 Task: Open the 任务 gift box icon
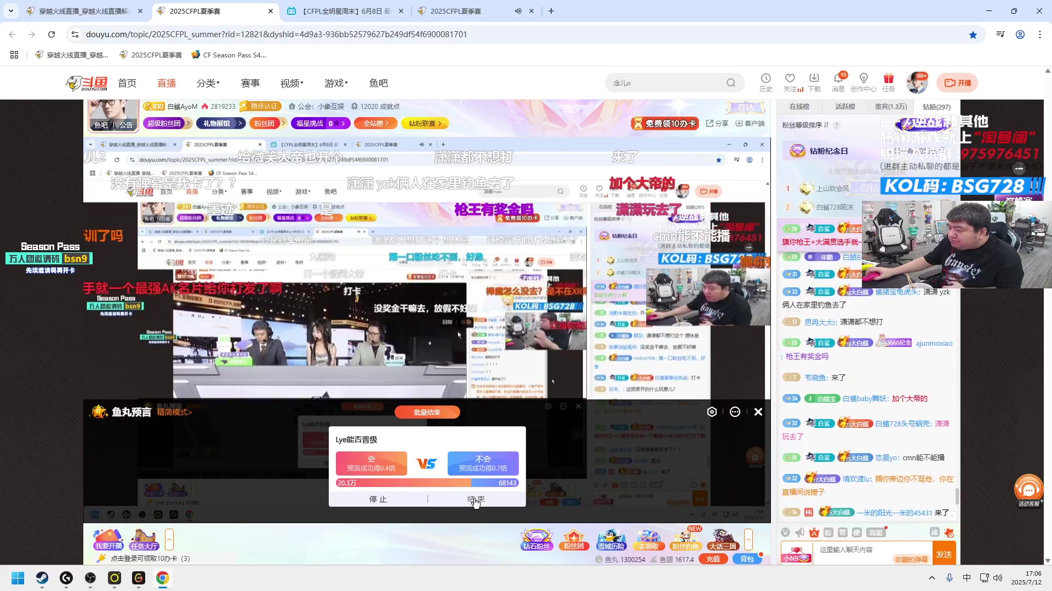coord(889,83)
